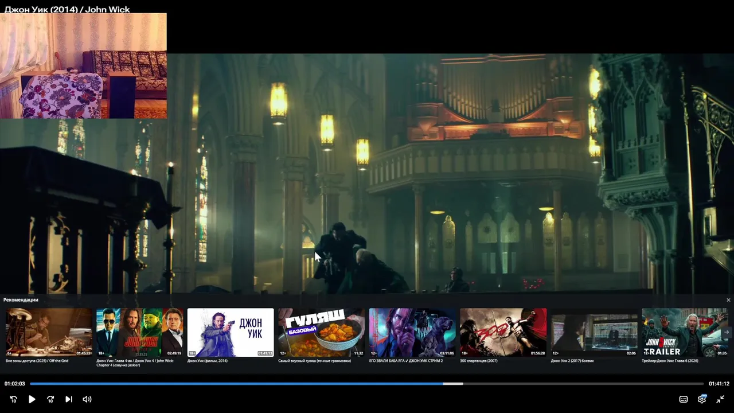734x413 pixels.
Task: Jump to the next video
Action: [x=69, y=399]
